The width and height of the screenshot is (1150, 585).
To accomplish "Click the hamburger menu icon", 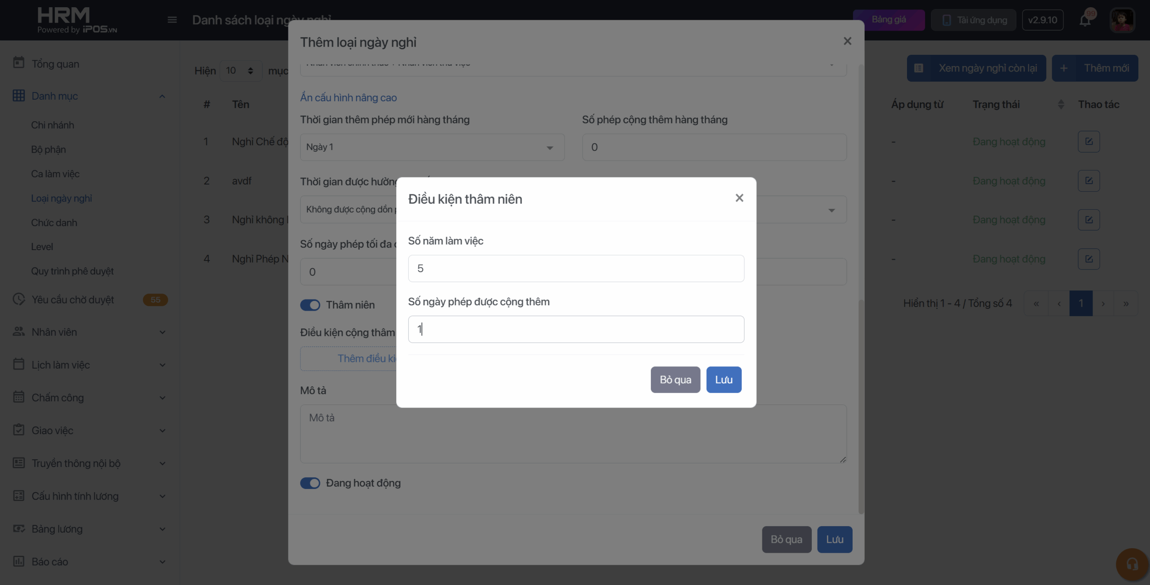I will click(172, 20).
